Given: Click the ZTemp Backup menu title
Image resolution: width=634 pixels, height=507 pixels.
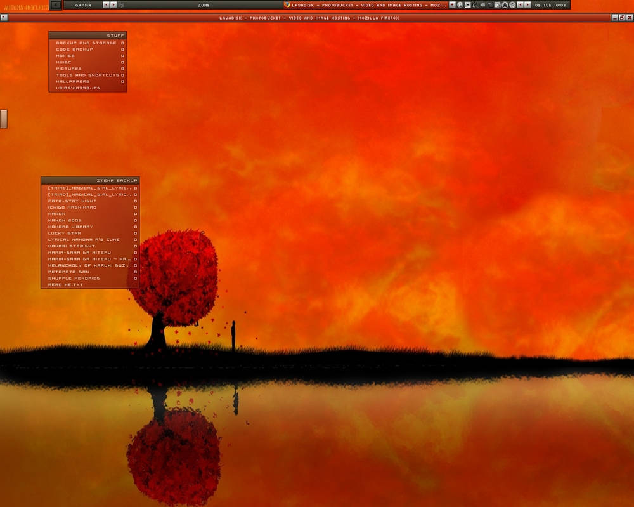Looking at the screenshot, I should point(90,180).
